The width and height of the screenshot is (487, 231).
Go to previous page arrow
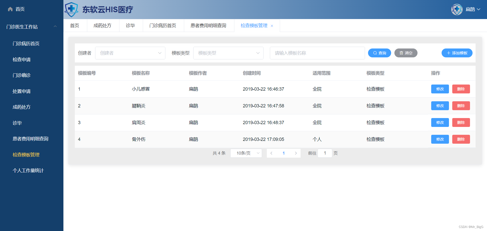coord(271,153)
